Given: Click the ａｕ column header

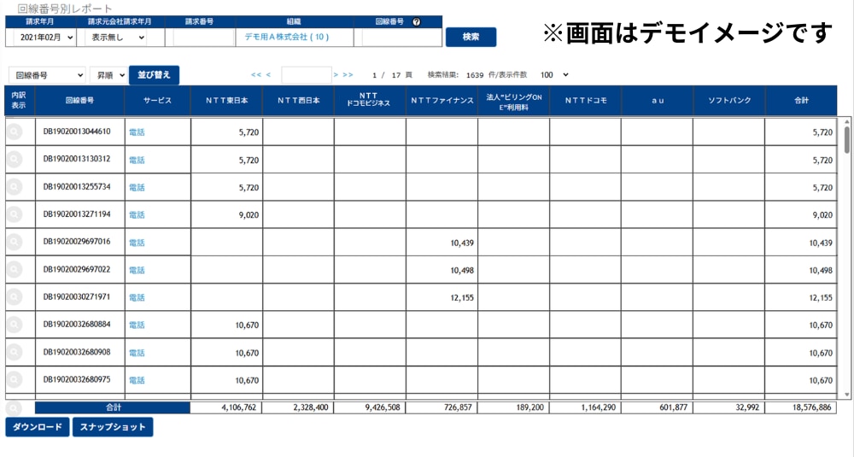Looking at the screenshot, I should click(658, 100).
